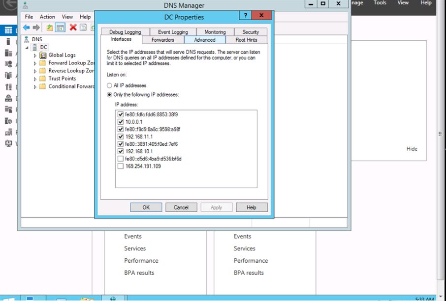This screenshot has height=301, width=446.
Task: Click the All Servers sidebar icon
Action: (x=8, y=53)
